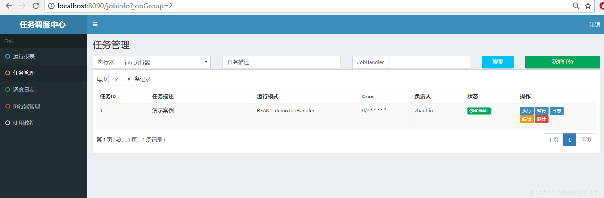
Task: Log out via the 注销 link
Action: (x=594, y=25)
